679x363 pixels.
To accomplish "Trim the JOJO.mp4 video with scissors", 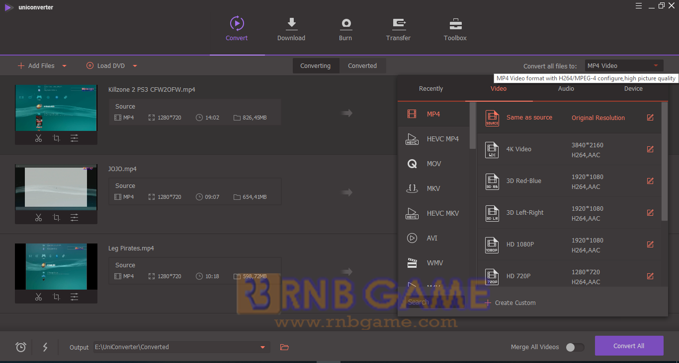I will coord(38,217).
